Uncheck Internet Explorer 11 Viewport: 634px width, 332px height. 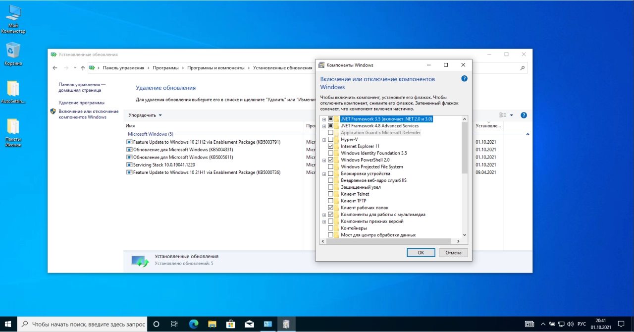[x=331, y=146]
